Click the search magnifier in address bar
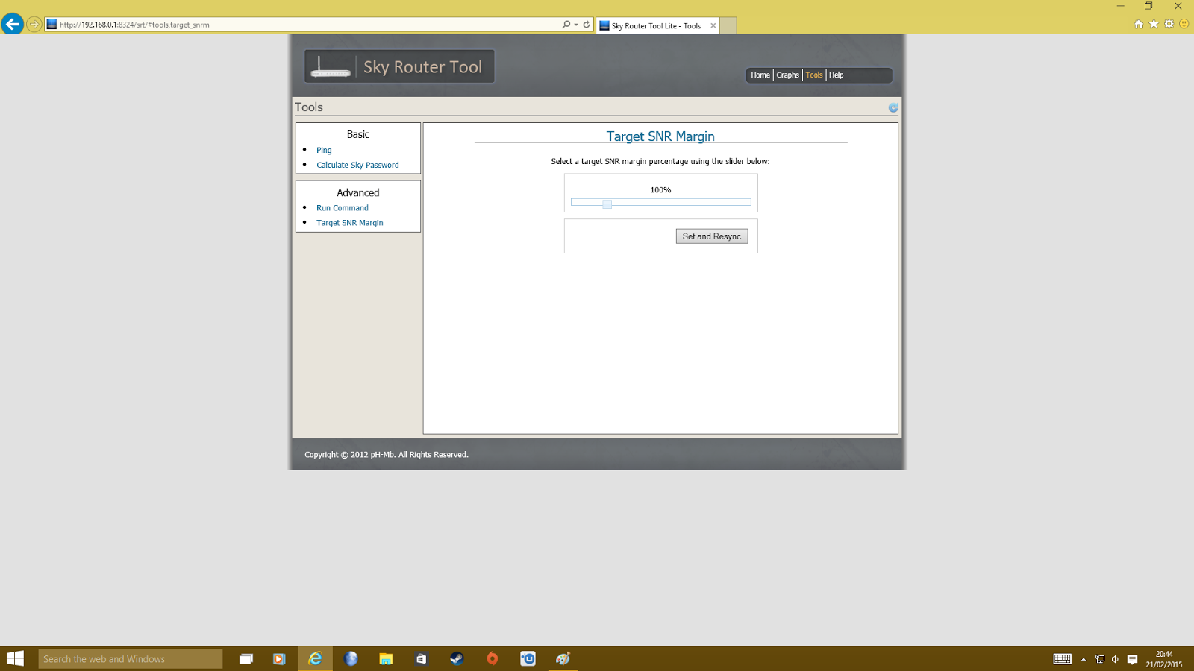Screen dimensions: 1194x671 [x=566, y=25]
